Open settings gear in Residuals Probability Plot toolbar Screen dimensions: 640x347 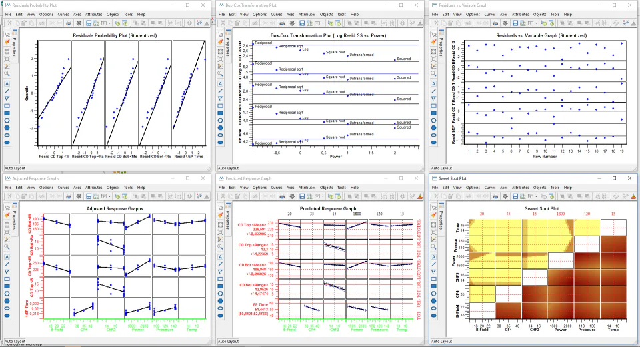tap(79, 23)
